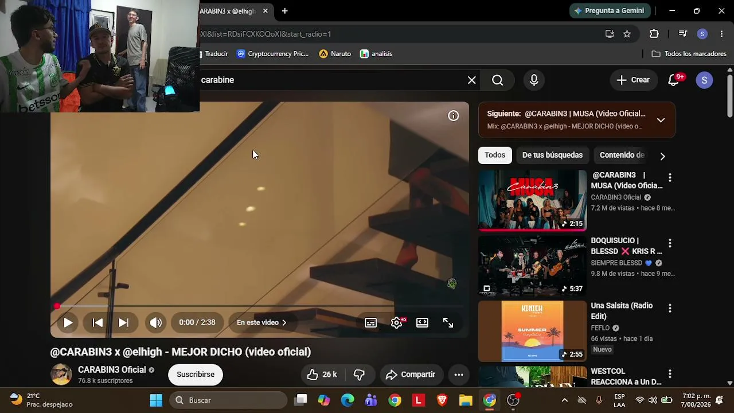
Task: Open the analisis bookmark
Action: [376, 54]
